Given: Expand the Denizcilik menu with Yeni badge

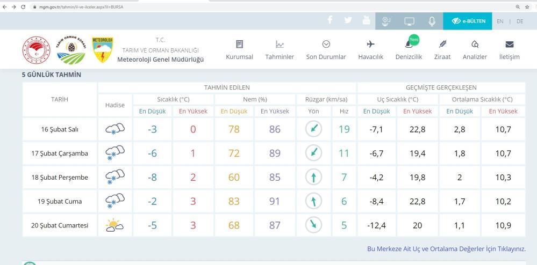Looking at the screenshot, I should click(409, 50).
